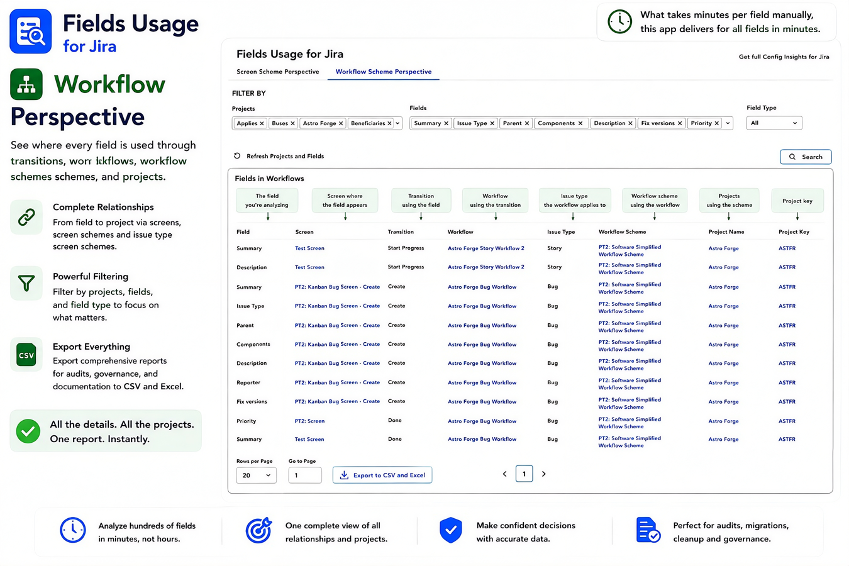This screenshot has width=849, height=566.
Task: Click the blue shield checkmark icon
Action: 451,530
